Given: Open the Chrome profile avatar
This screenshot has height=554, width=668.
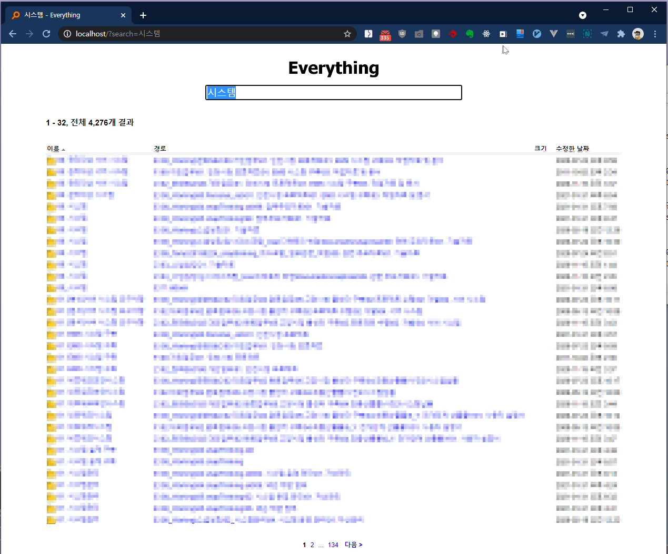Looking at the screenshot, I should tap(638, 34).
